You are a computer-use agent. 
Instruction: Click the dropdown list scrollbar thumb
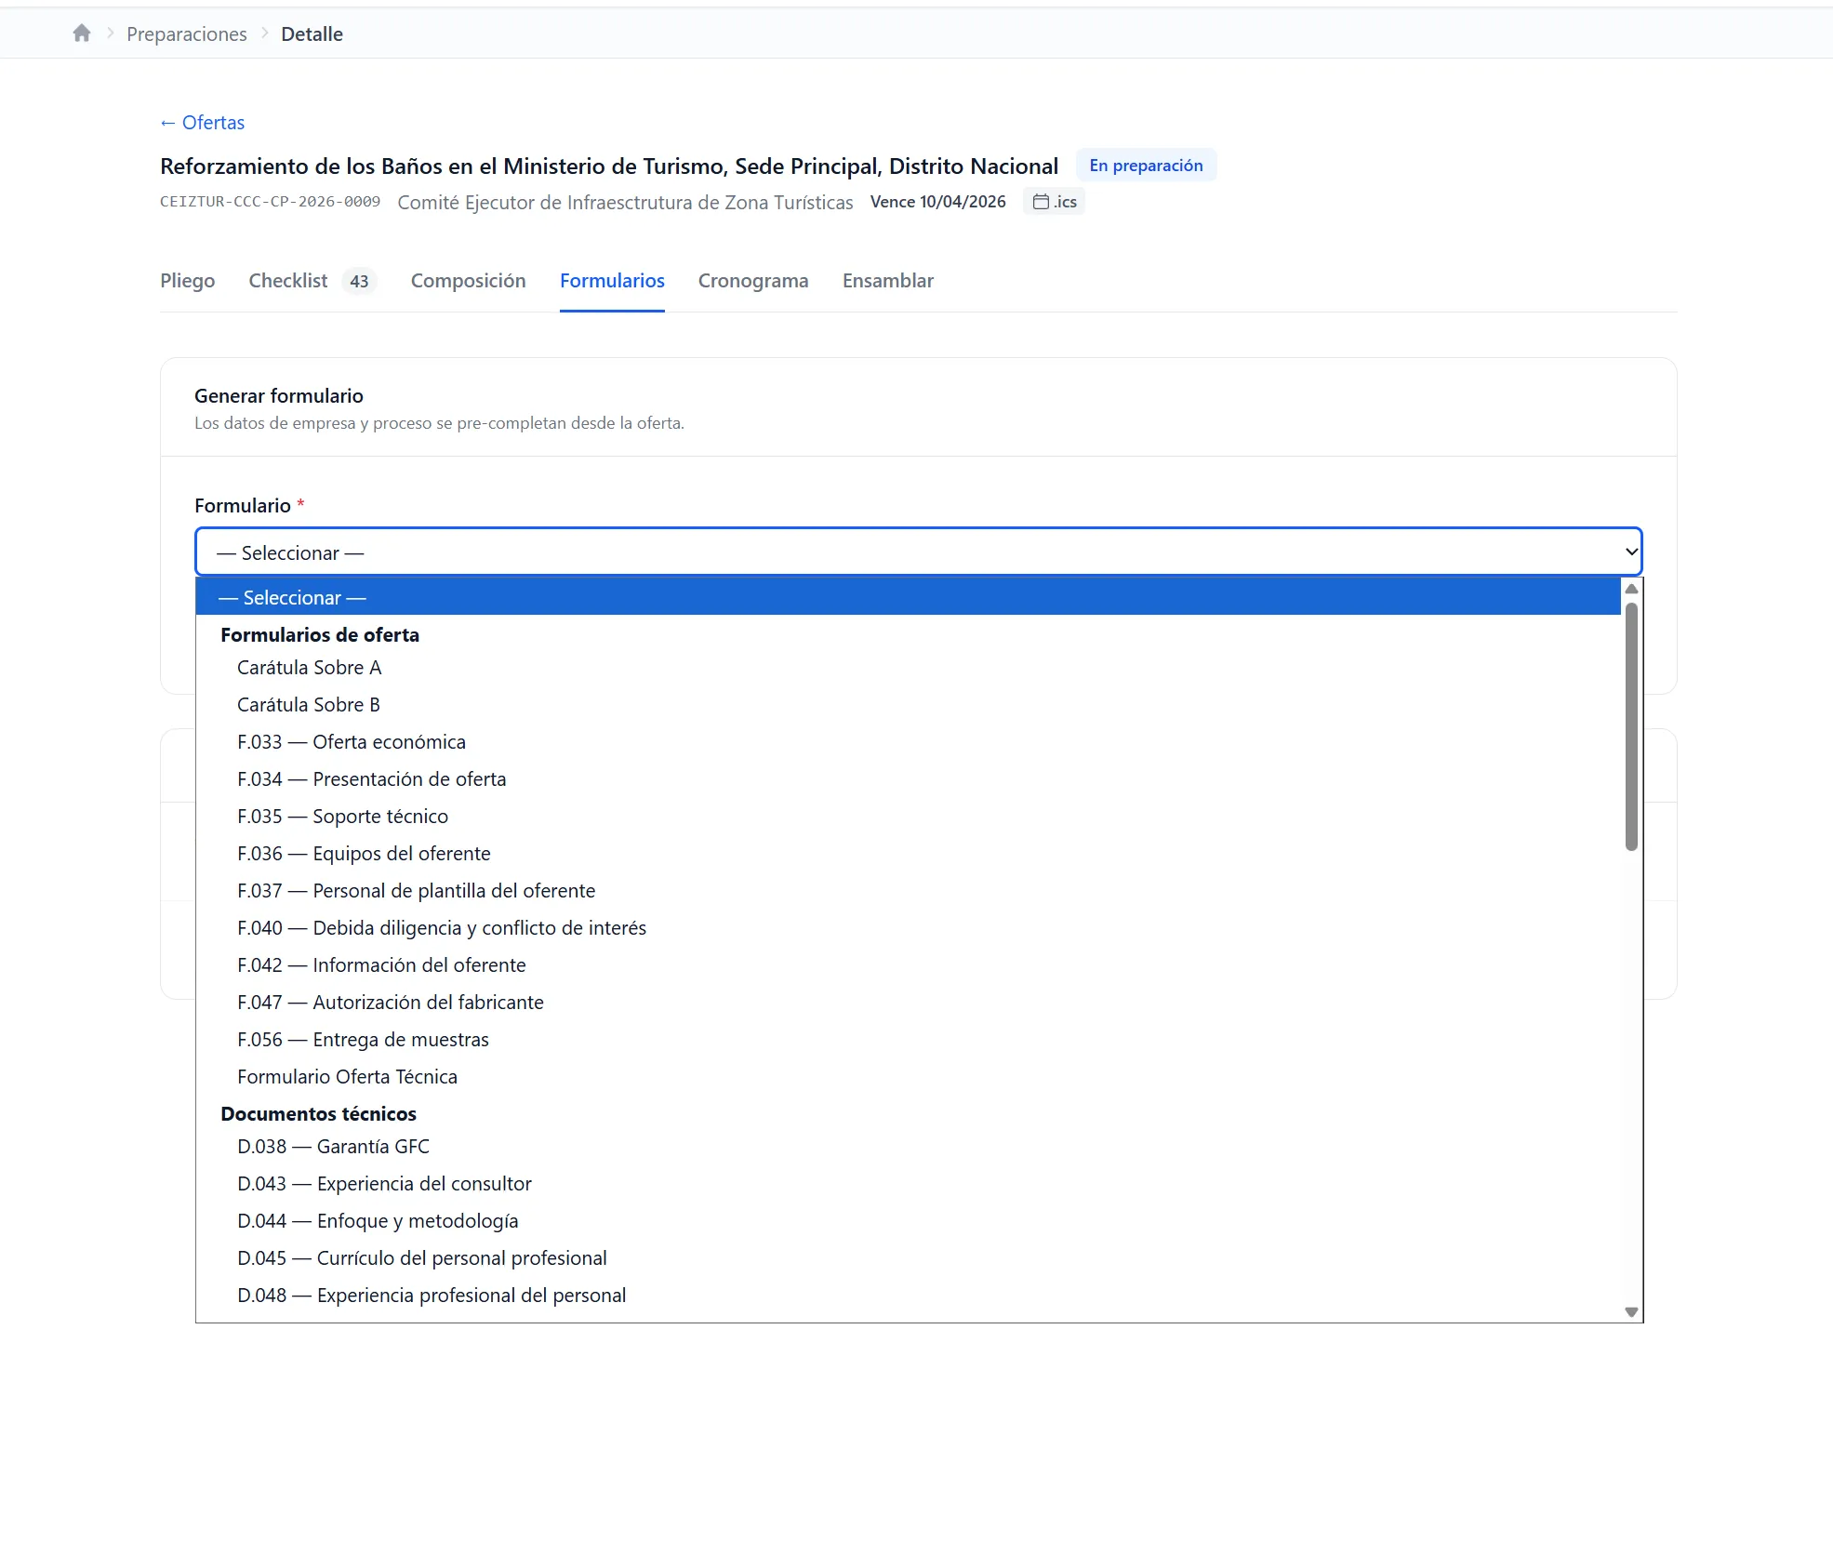[1631, 726]
